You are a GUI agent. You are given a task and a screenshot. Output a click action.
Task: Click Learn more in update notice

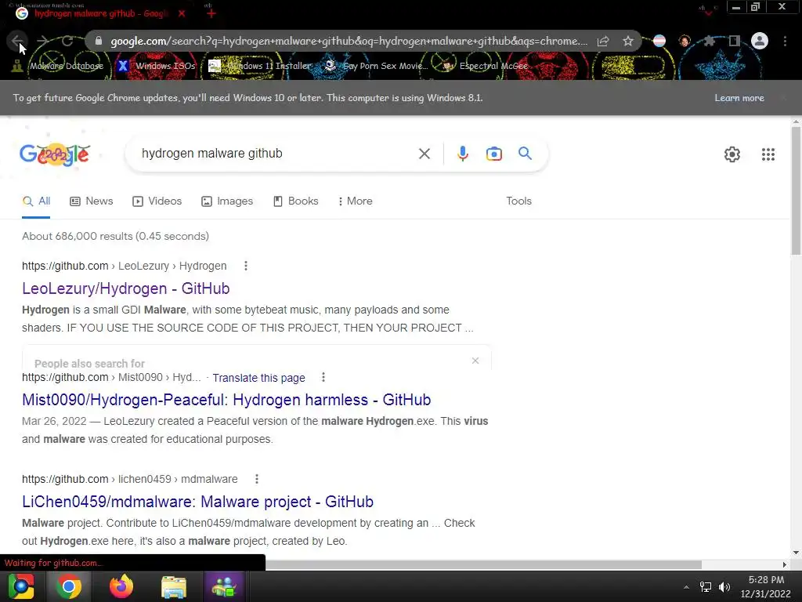point(739,98)
